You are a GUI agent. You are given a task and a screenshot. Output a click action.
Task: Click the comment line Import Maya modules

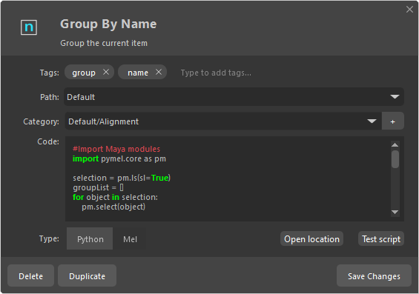[x=116, y=149]
